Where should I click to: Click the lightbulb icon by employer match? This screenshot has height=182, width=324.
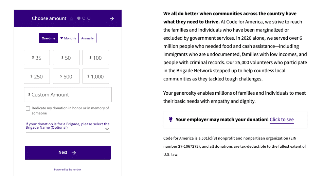(x=171, y=120)
